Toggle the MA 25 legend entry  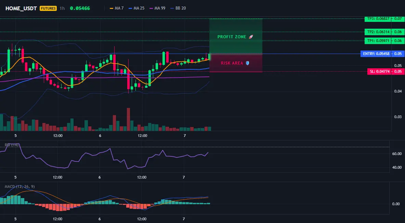[136, 8]
